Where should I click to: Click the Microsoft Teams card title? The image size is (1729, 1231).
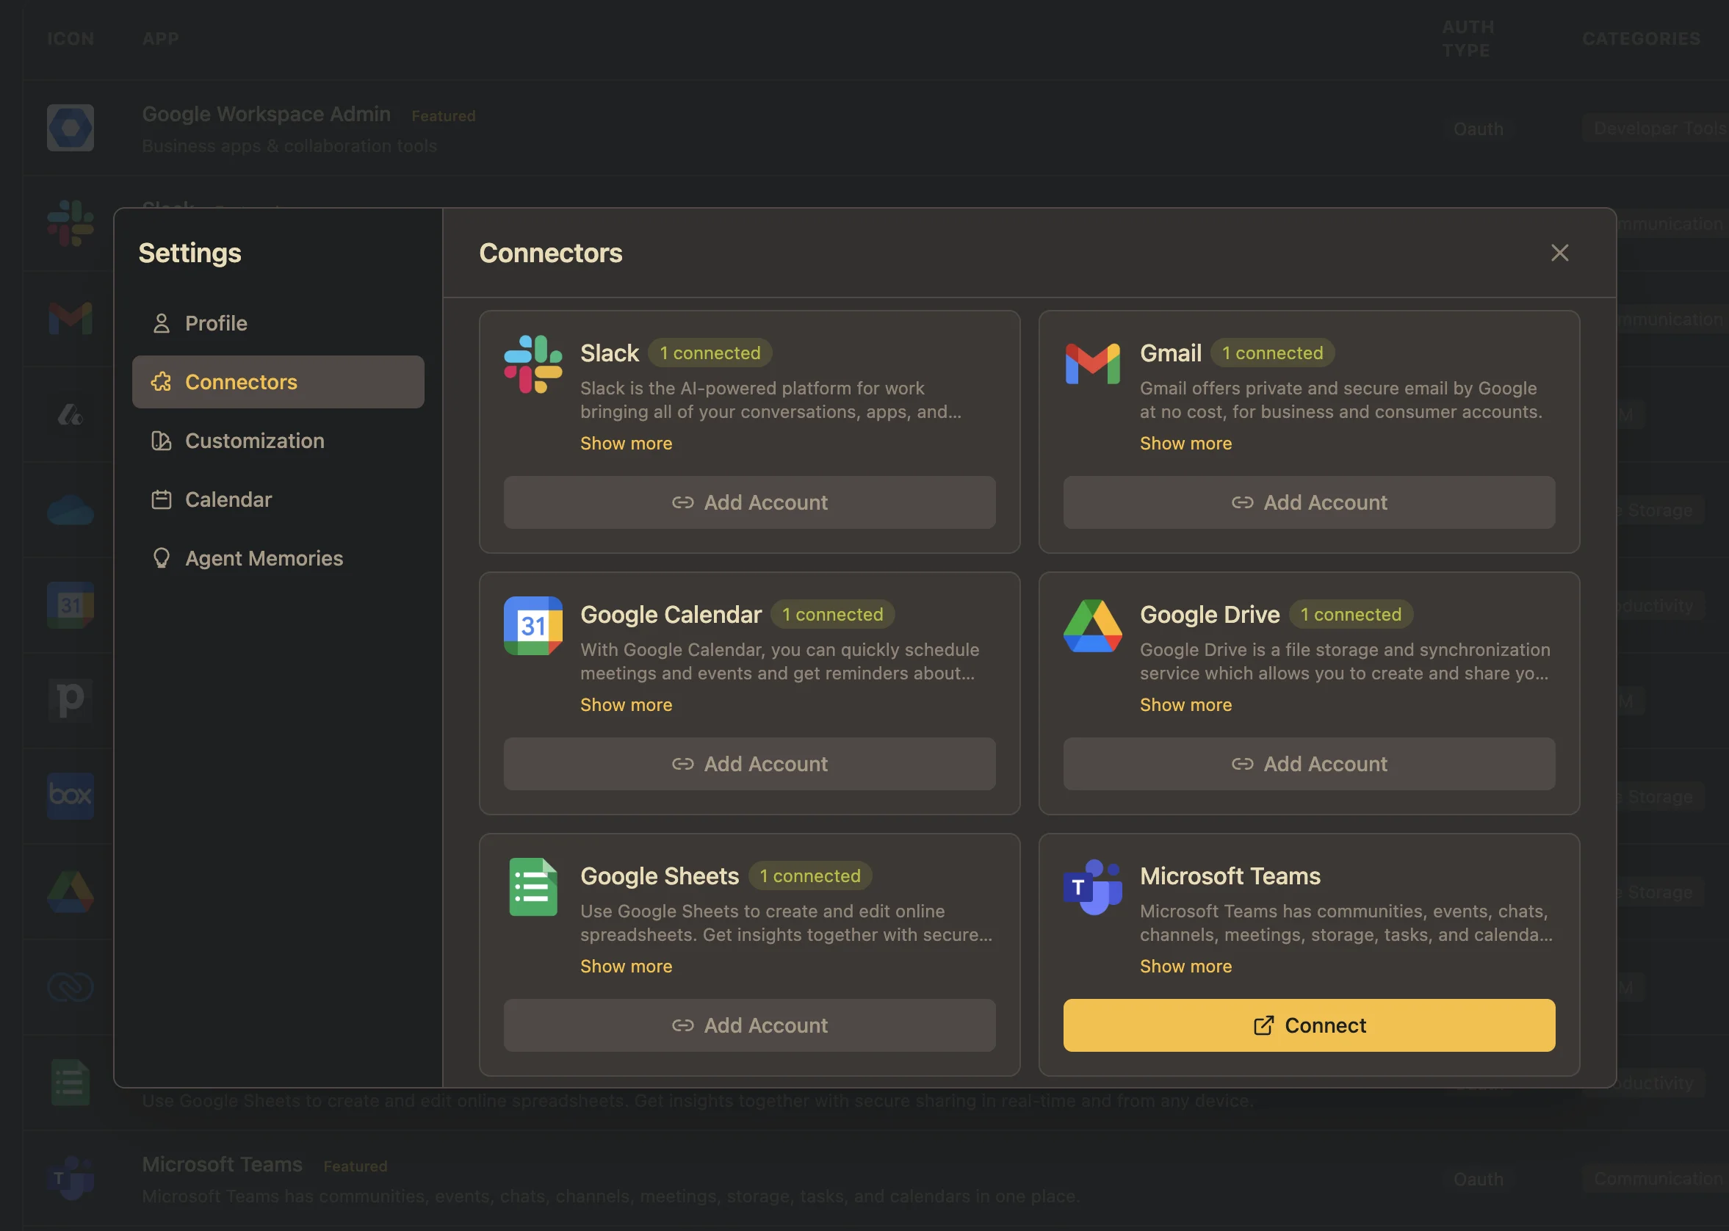coord(1230,876)
